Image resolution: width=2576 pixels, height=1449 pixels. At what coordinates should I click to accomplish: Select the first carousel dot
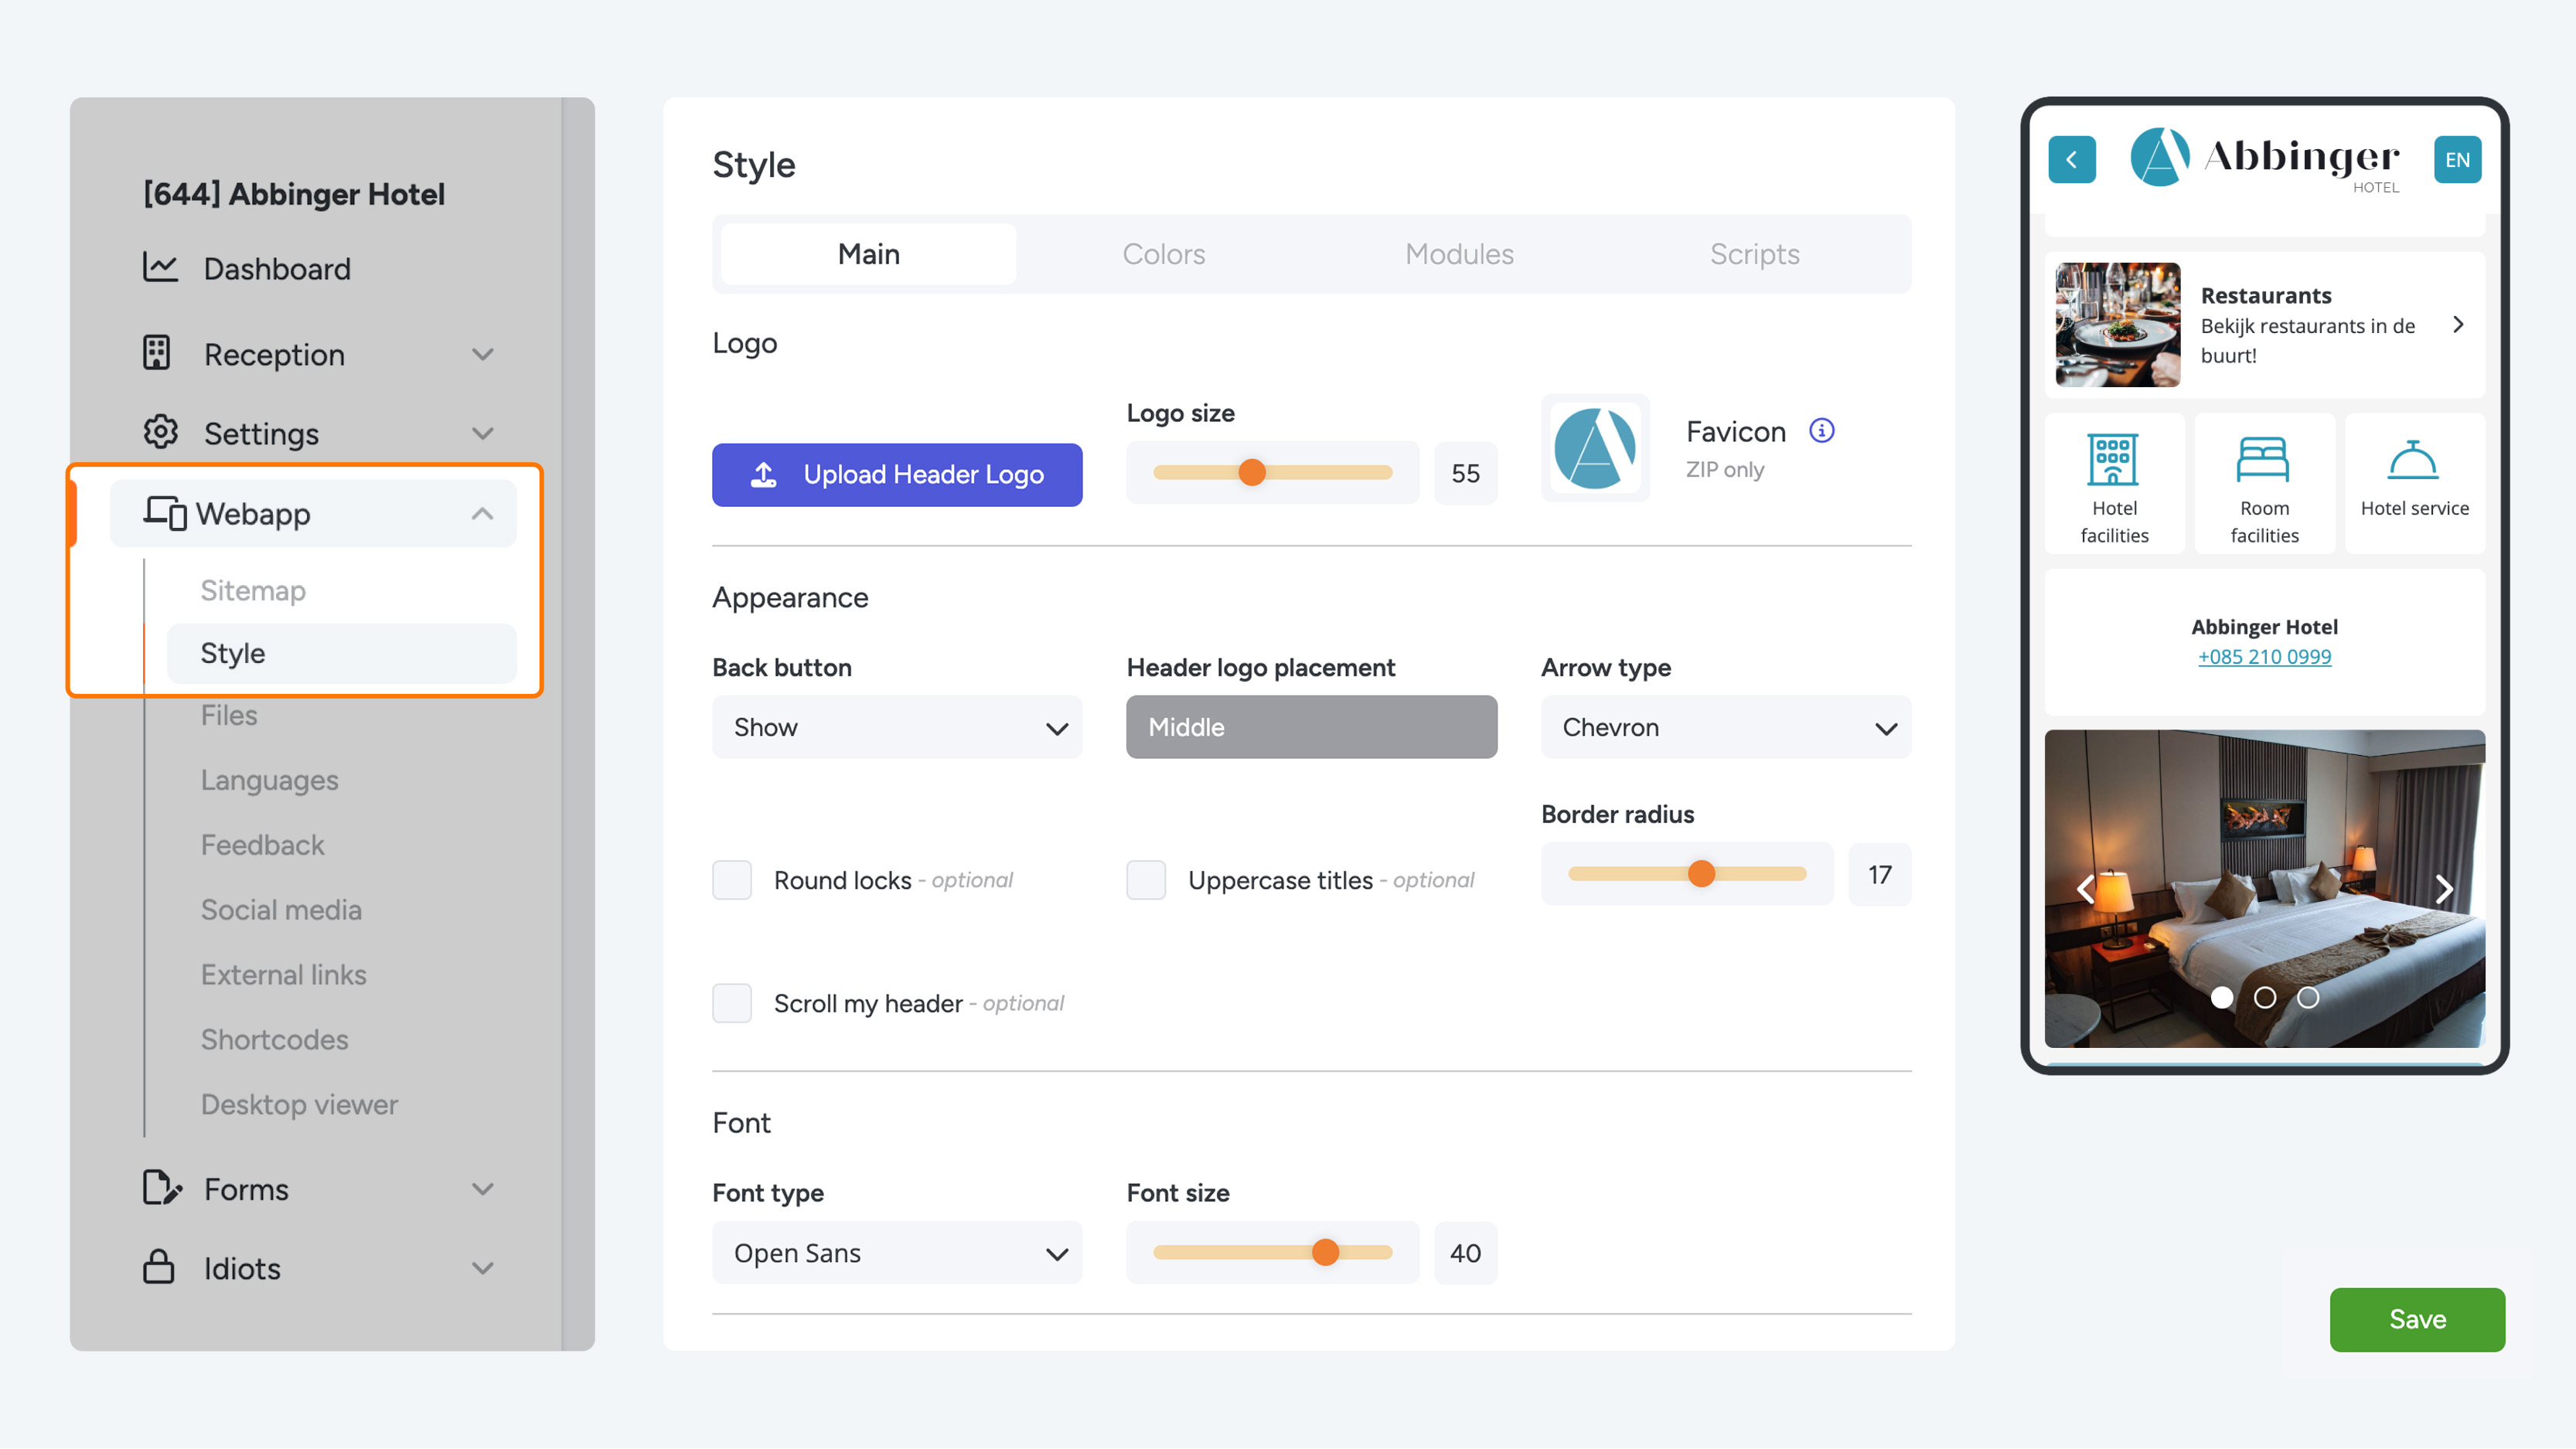click(x=2221, y=998)
